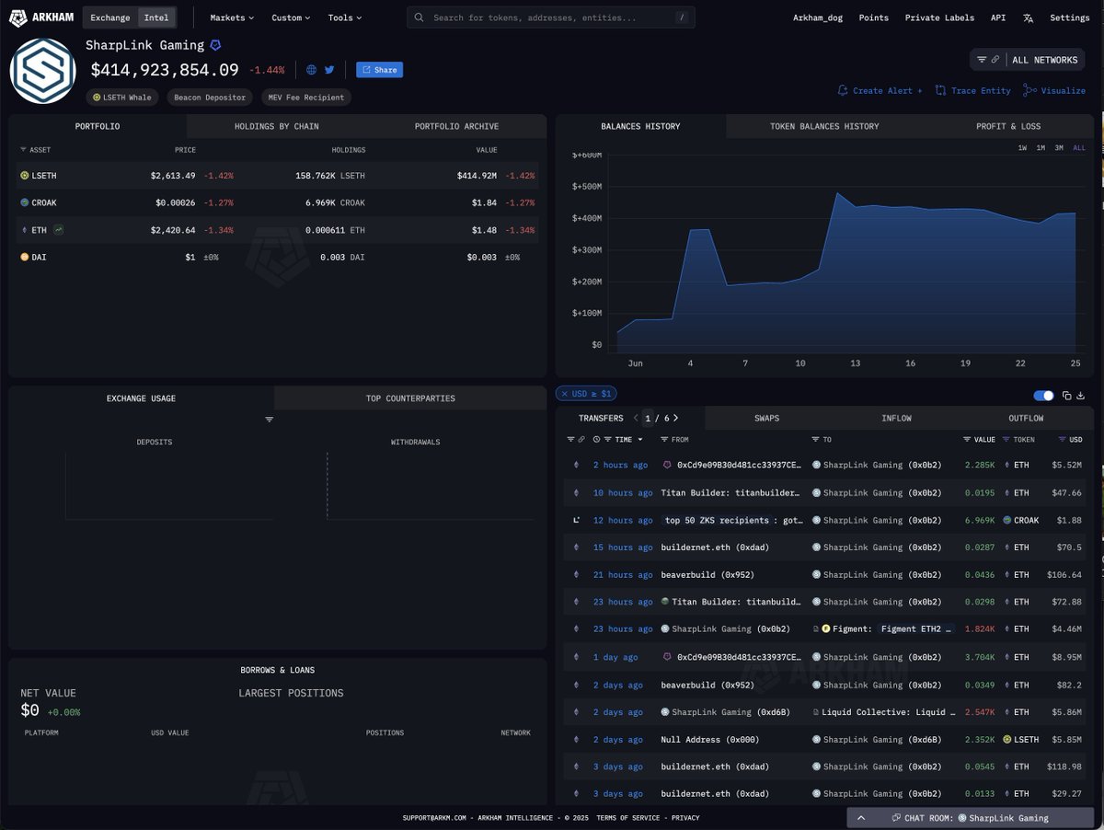The height and width of the screenshot is (830, 1104).
Task: Click the LSETH Whale tag
Action: 122,97
